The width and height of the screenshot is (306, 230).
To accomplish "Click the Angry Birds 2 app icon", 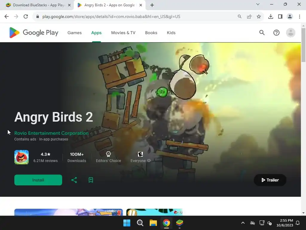I will tap(22, 157).
